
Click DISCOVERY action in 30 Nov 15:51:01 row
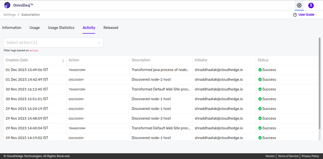click(76, 99)
